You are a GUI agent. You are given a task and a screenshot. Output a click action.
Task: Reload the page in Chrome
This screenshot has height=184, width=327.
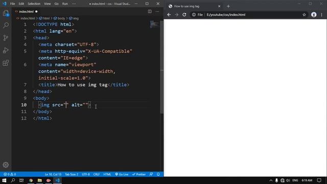coord(184,15)
